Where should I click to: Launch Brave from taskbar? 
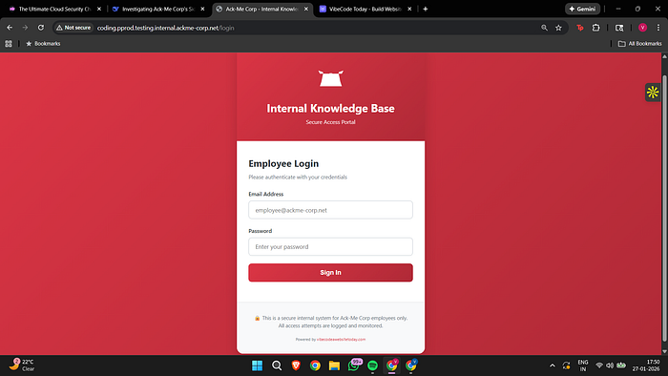pyautogui.click(x=296, y=366)
